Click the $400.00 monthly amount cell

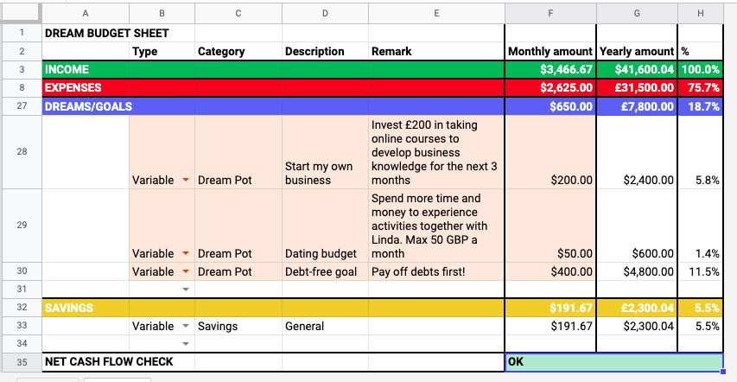point(550,271)
